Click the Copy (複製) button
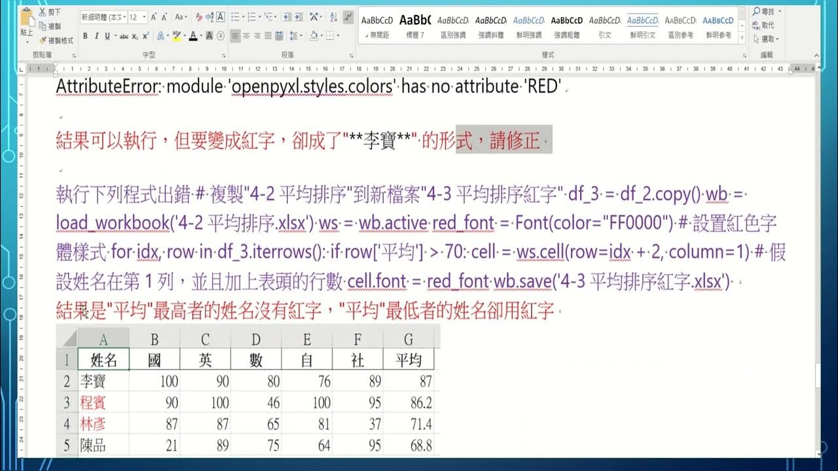 49,26
